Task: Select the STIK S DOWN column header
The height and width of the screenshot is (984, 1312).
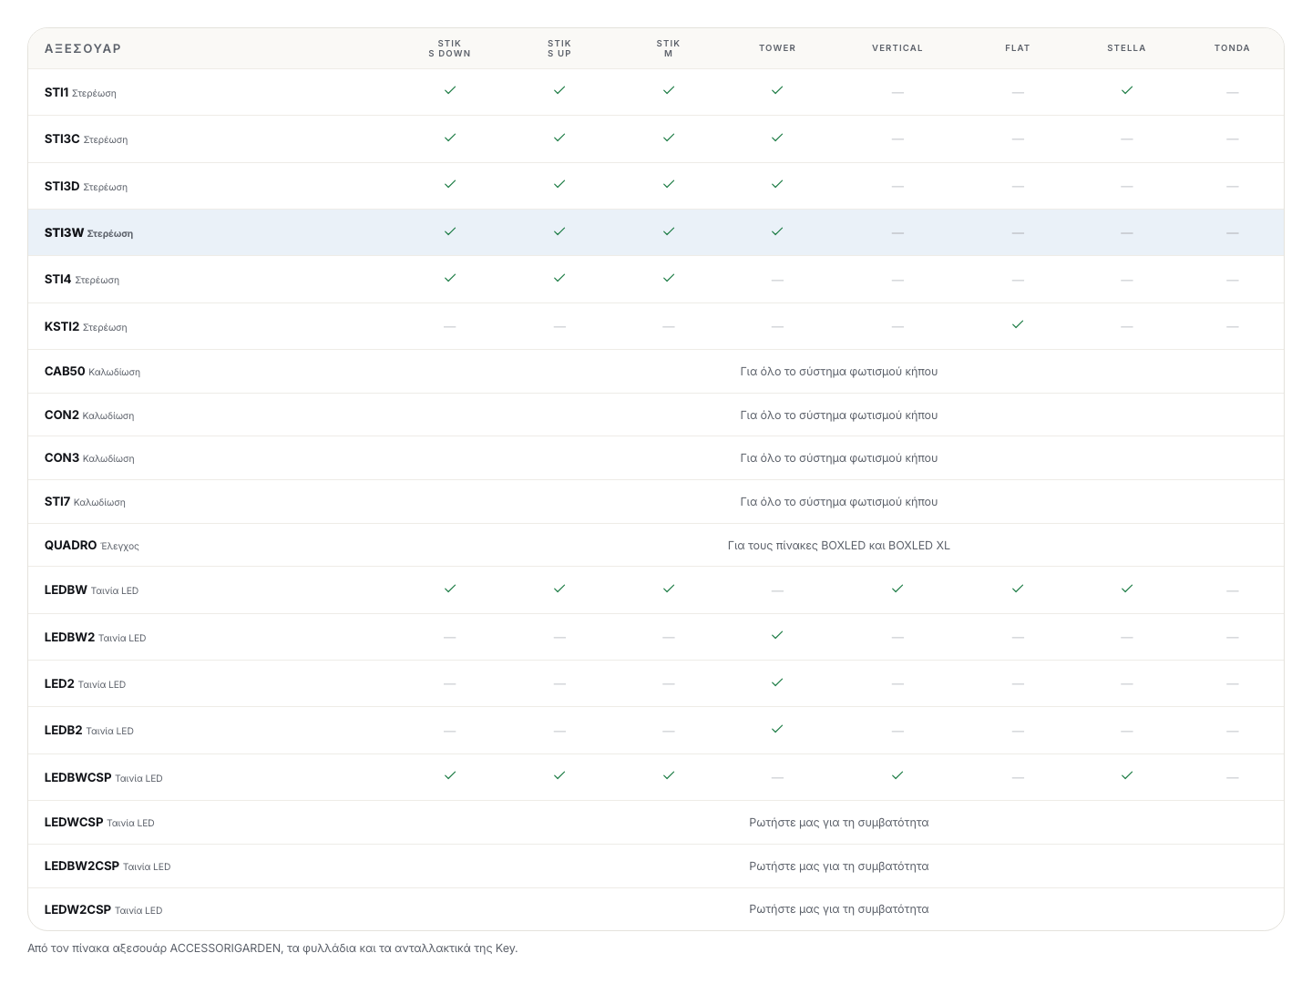Action: pyautogui.click(x=450, y=48)
